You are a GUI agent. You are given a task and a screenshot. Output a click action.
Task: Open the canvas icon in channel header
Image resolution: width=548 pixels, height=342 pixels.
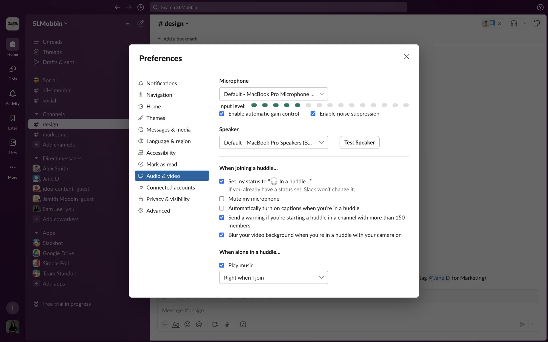coord(537,24)
